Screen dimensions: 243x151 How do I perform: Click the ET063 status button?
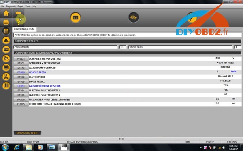pyautogui.click(x=21, y=86)
